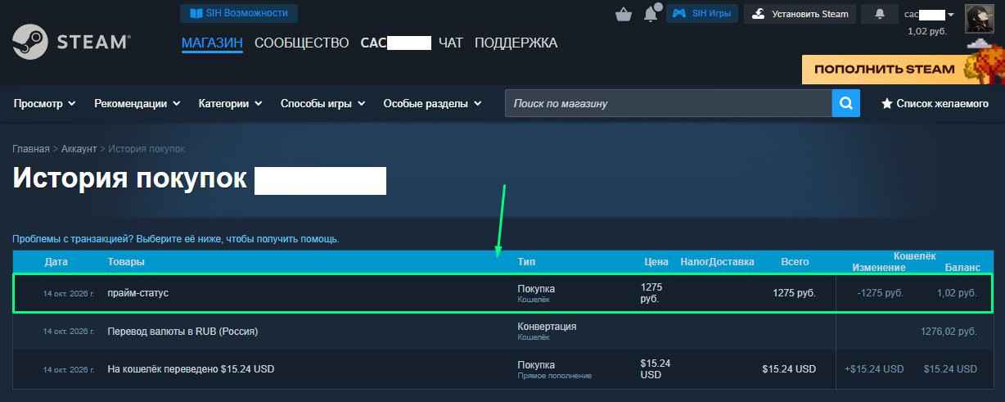The image size is (1005, 402).
Task: Click the +$15.24 USD change value
Action: (x=874, y=370)
